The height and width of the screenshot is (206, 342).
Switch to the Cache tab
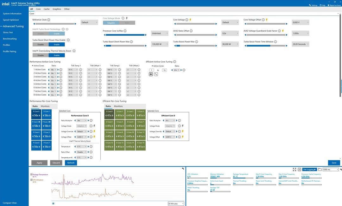[x=47, y=9]
